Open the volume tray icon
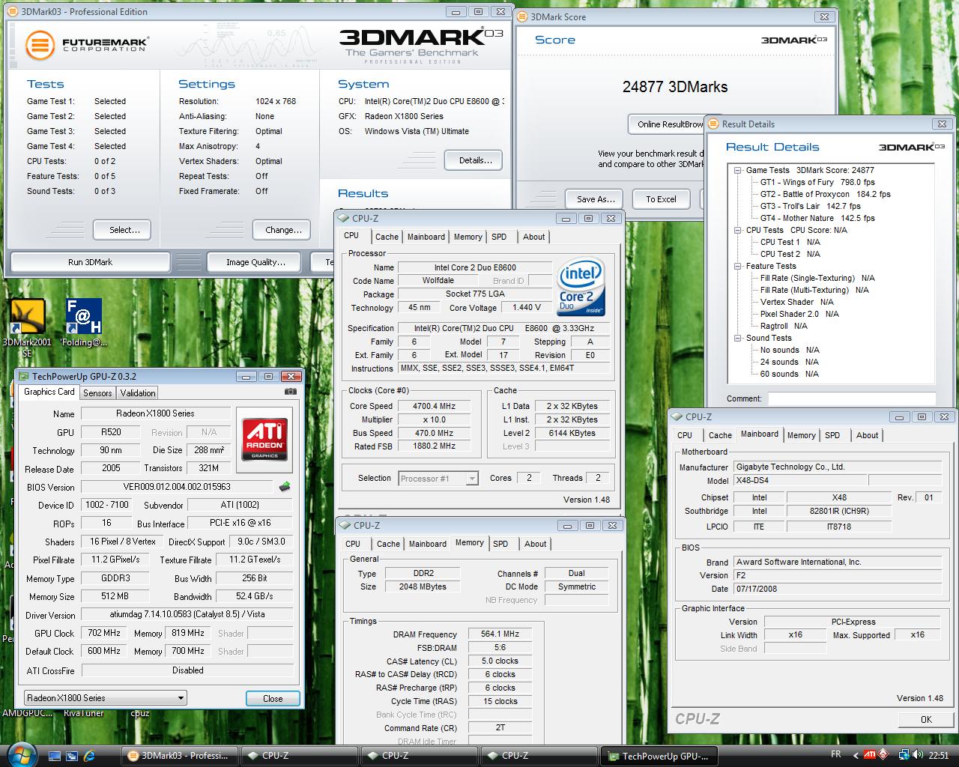This screenshot has width=959, height=767. pos(917,755)
